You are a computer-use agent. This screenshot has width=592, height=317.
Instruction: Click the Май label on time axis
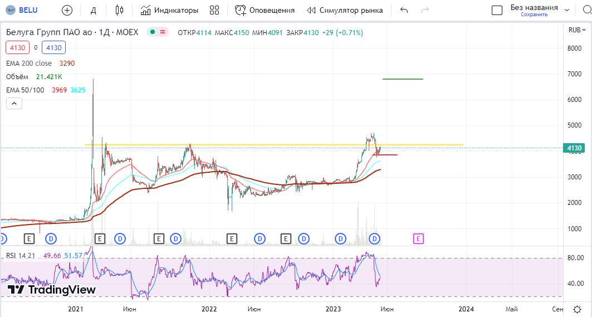pyautogui.click(x=512, y=309)
